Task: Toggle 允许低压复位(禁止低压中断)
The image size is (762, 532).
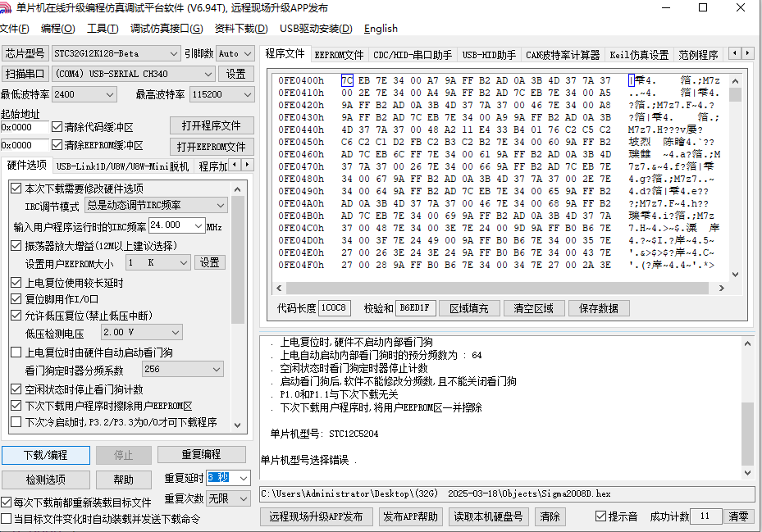Action: click(x=16, y=316)
